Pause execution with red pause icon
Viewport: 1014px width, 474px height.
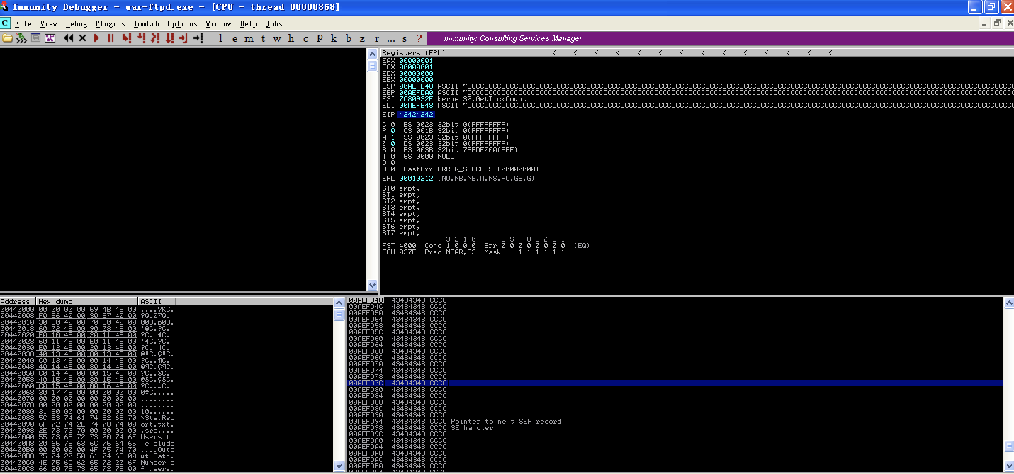(x=111, y=38)
